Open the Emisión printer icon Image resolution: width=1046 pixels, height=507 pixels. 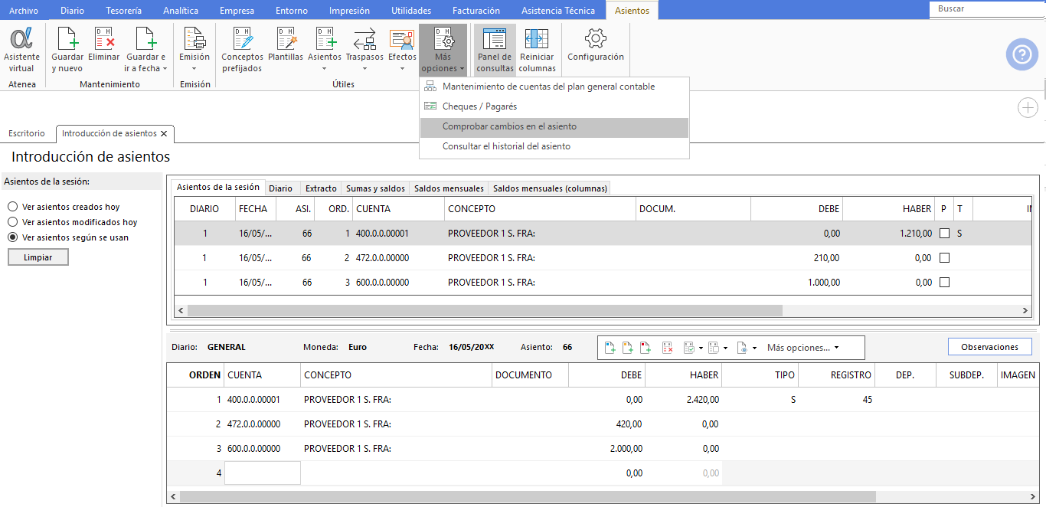[194, 39]
